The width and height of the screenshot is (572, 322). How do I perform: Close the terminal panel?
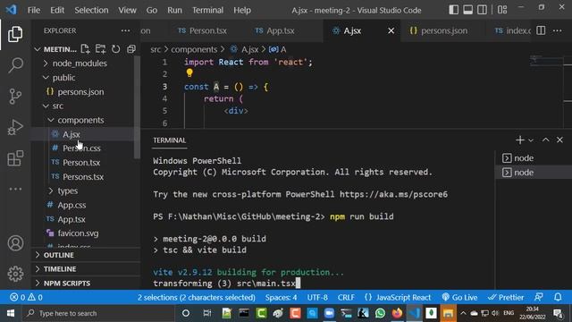(559, 140)
